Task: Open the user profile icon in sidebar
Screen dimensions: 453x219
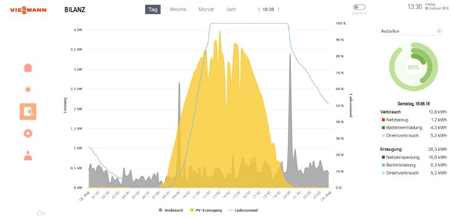Action: (x=28, y=155)
